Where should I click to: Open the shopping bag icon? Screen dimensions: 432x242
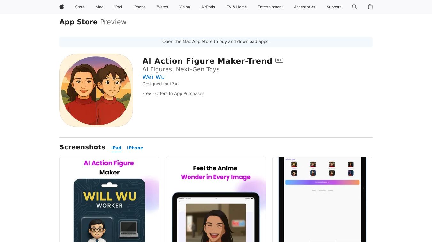pos(370,7)
